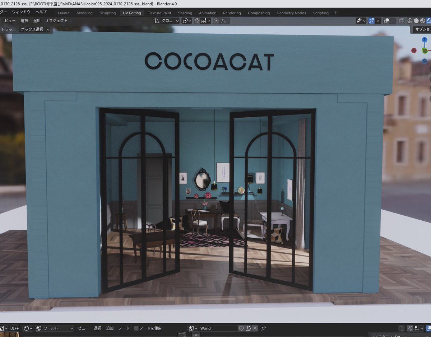431x337 pixels.
Task: Open the viewport 追加 (Add) menu
Action: point(37,21)
